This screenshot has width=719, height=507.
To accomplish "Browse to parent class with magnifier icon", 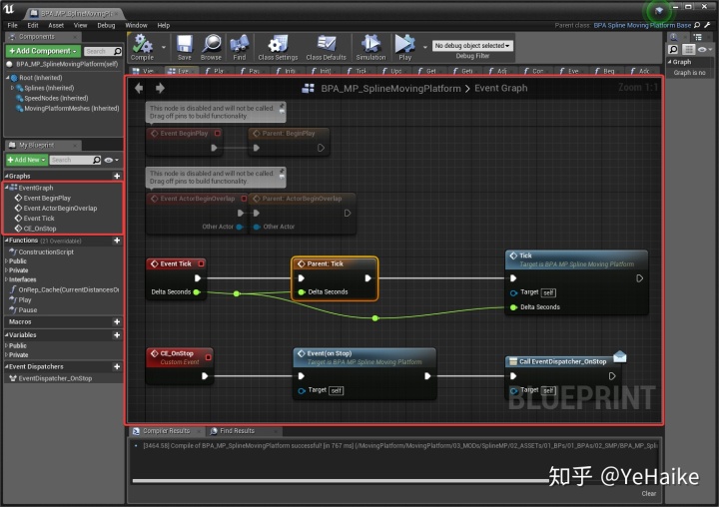I will 697,25.
